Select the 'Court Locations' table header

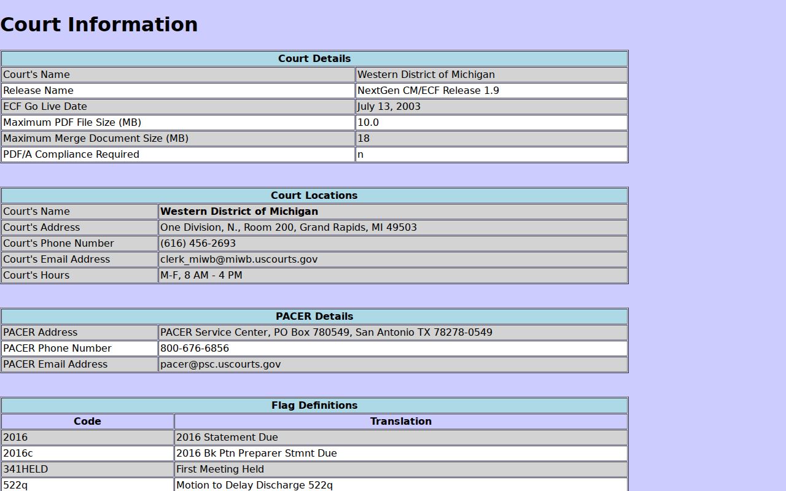(314, 196)
